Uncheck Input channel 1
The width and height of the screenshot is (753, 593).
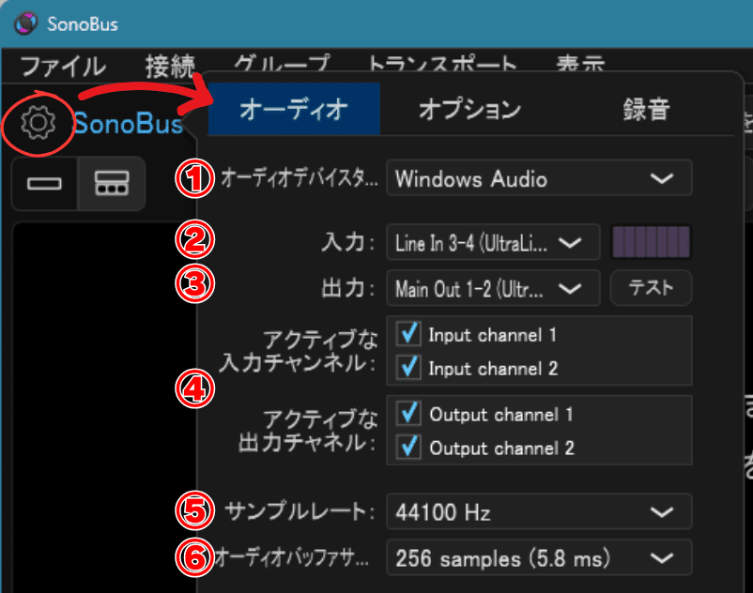[x=408, y=333]
